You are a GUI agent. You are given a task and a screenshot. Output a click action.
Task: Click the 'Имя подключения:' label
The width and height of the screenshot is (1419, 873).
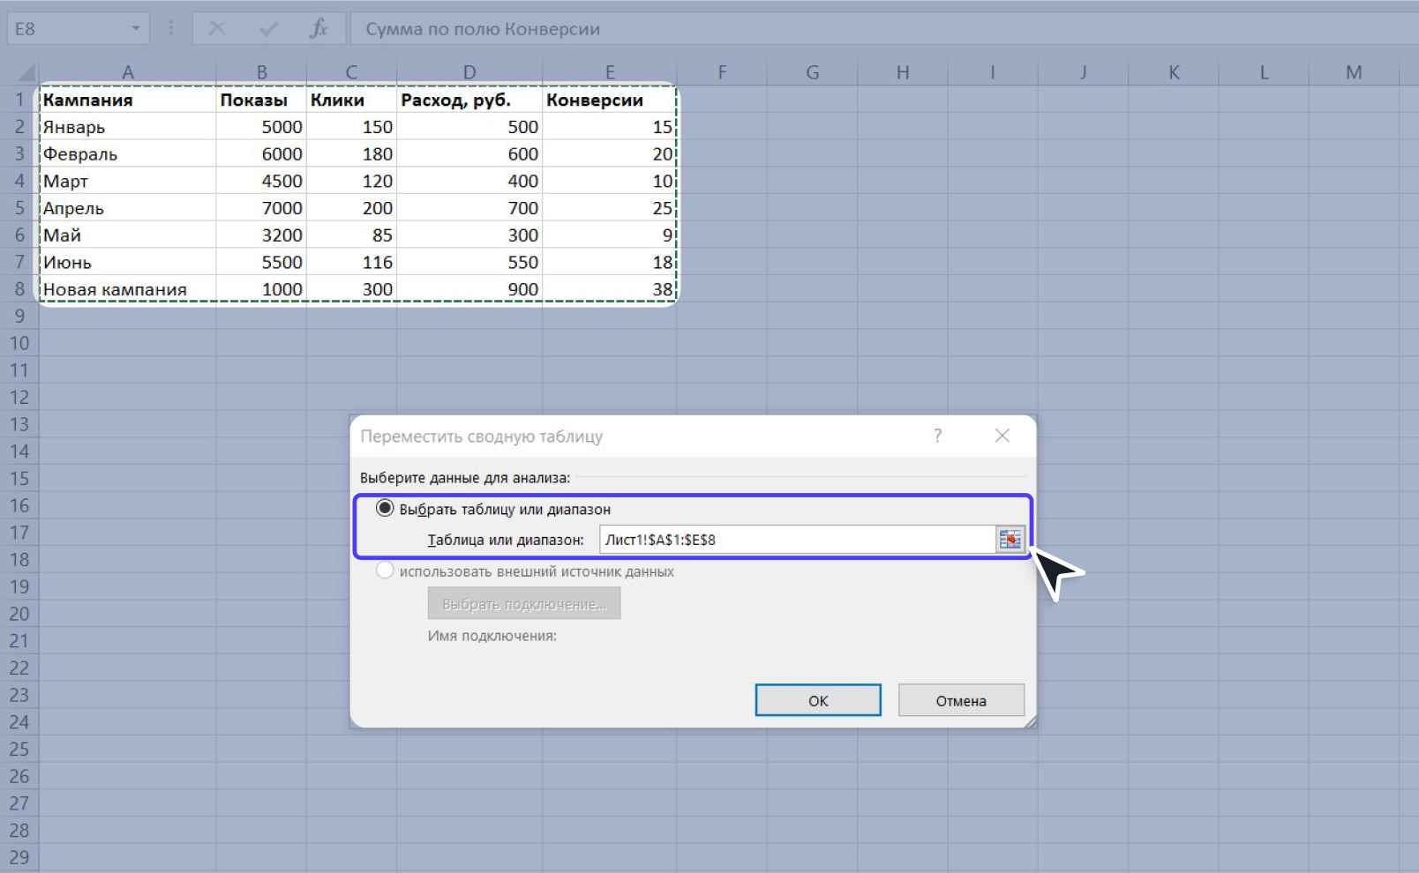click(x=492, y=636)
